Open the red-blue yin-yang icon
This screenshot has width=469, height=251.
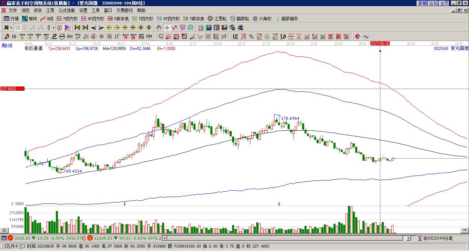pyautogui.click(x=358, y=37)
